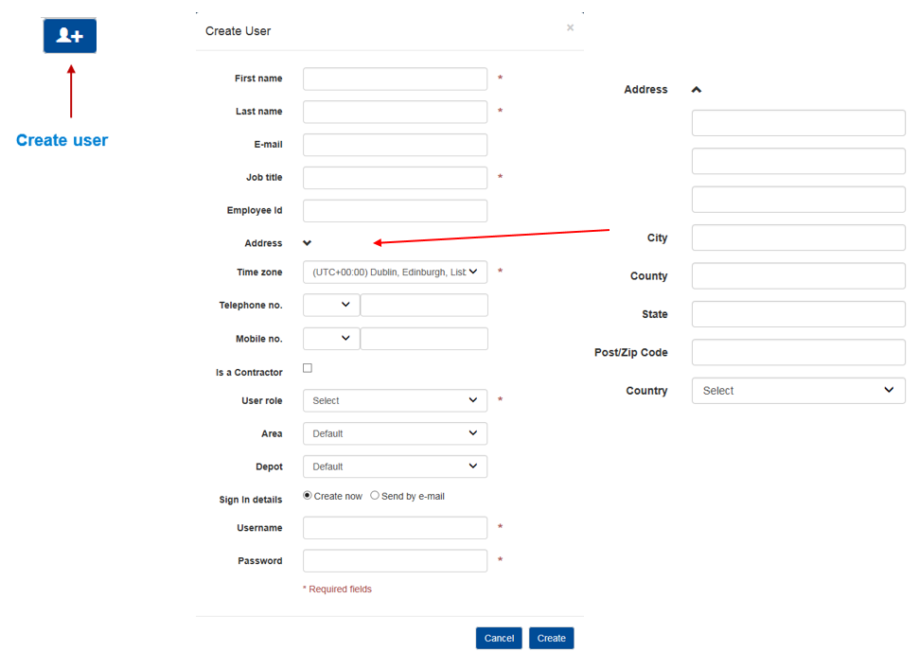Open the Country Select dropdown

pos(798,391)
